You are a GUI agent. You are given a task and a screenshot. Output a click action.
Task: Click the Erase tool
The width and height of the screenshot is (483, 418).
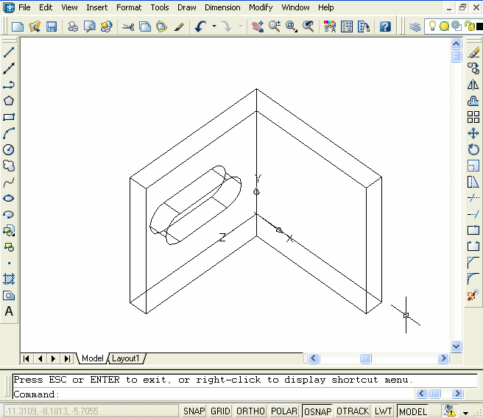point(473,52)
